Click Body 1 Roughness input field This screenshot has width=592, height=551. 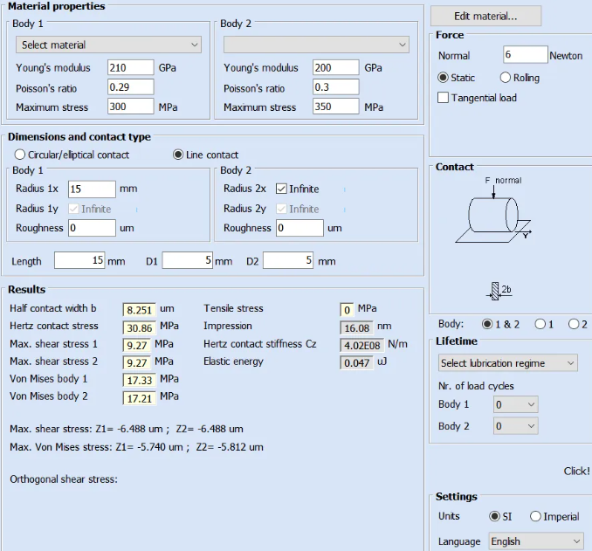92,228
